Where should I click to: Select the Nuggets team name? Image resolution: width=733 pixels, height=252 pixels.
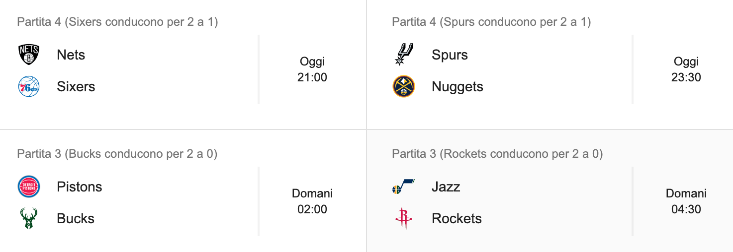[x=458, y=86]
